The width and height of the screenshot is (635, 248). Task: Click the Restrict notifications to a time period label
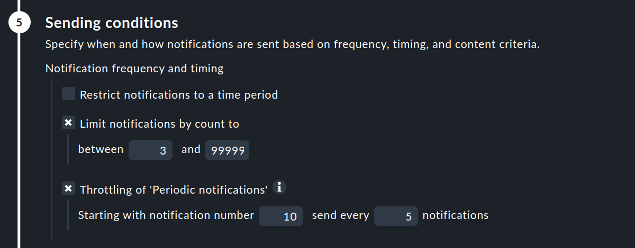click(179, 95)
